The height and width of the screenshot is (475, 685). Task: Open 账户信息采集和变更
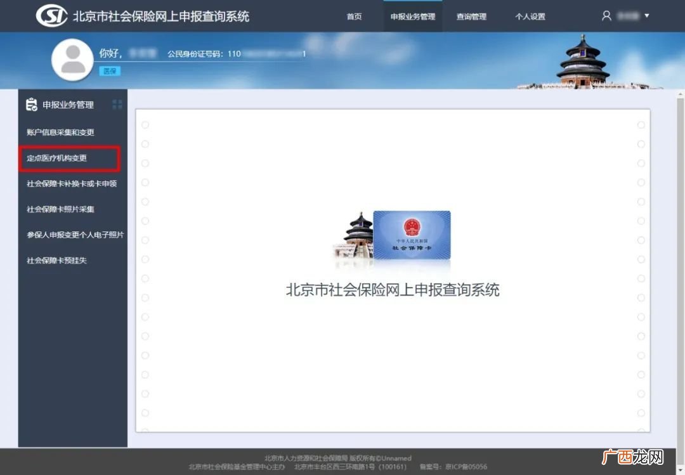point(60,133)
